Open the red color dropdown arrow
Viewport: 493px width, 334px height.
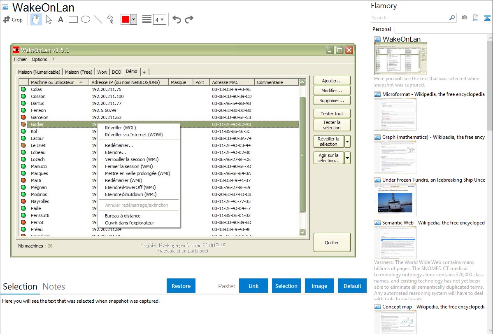tap(133, 19)
